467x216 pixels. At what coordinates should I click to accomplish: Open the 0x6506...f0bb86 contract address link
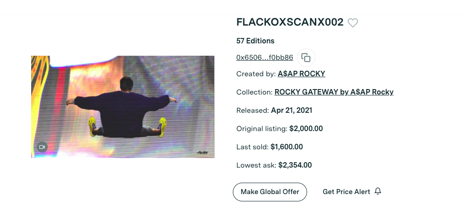pyautogui.click(x=264, y=58)
